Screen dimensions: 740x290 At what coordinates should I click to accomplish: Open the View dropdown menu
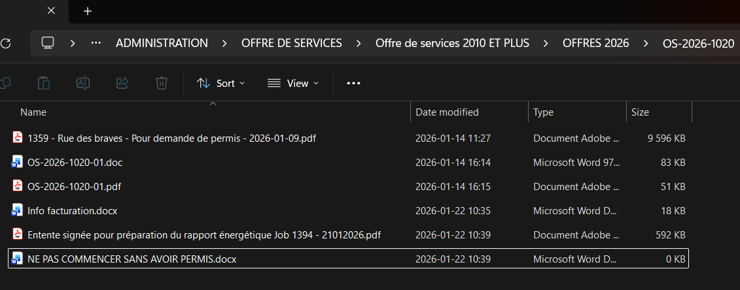[293, 83]
